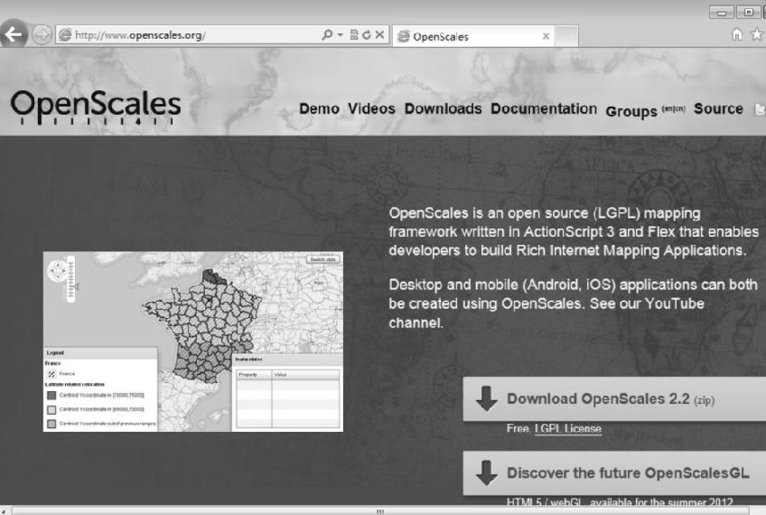766x515 pixels.
Task: Close the OpenScales tab
Action: click(546, 37)
